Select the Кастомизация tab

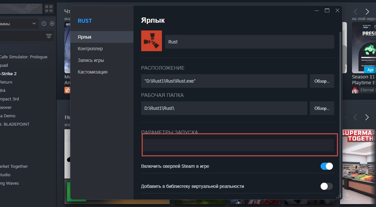tap(102, 72)
